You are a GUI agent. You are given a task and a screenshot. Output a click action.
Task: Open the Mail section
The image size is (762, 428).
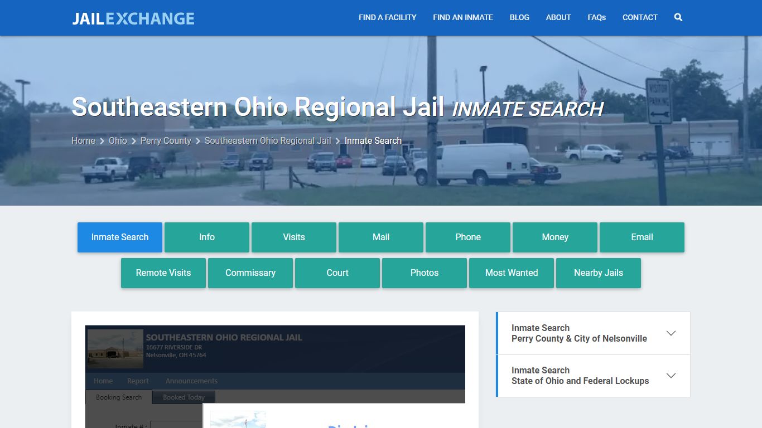(x=381, y=237)
